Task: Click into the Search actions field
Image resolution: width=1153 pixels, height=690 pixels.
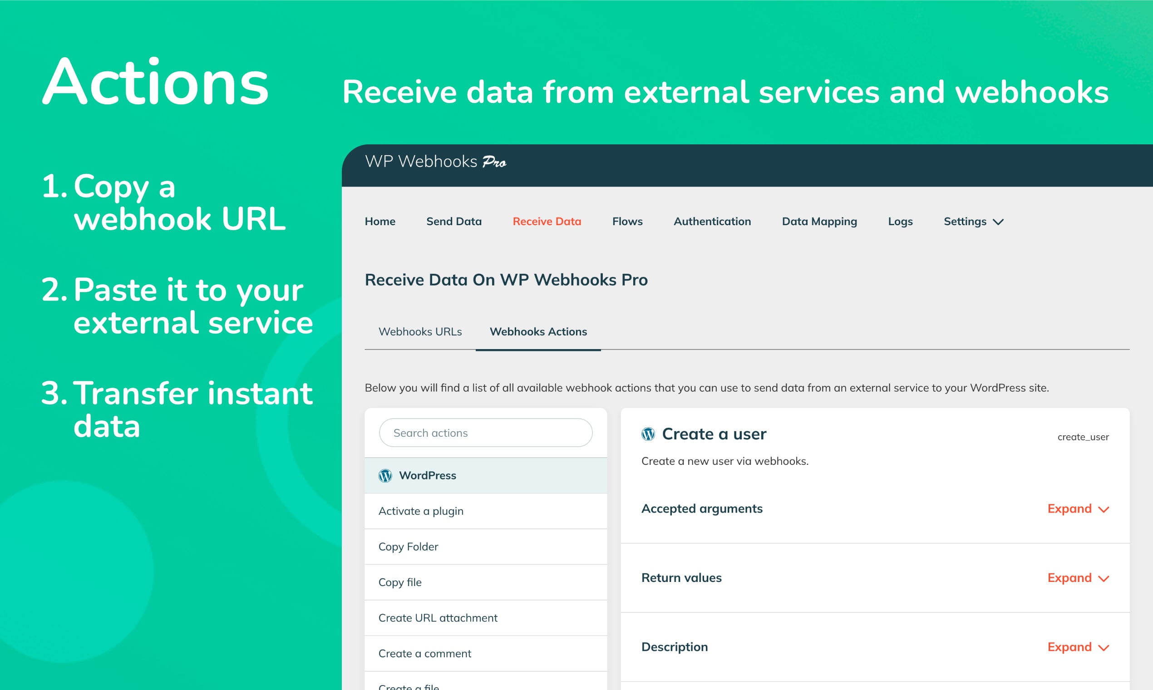Action: 486,433
